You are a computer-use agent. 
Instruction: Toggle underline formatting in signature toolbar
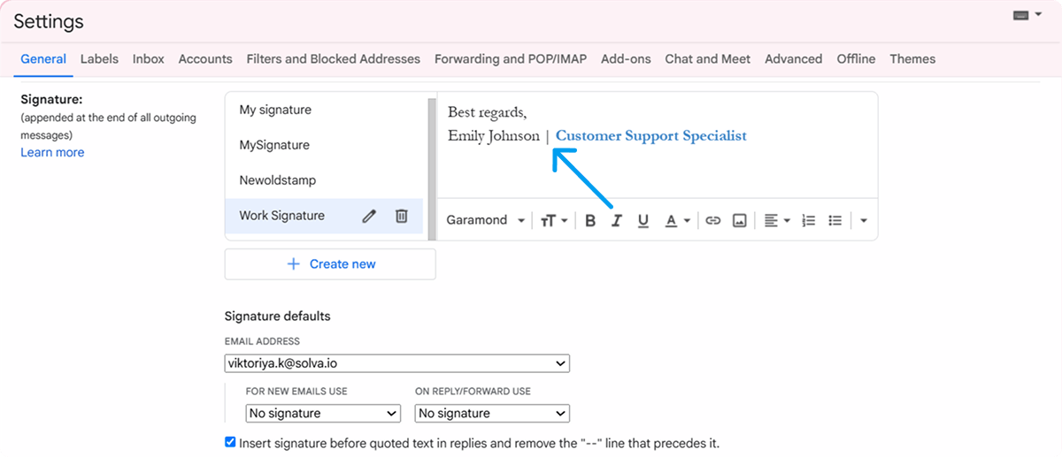pos(643,221)
